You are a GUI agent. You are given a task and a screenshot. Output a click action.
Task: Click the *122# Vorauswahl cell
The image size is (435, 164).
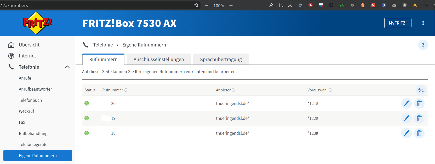(x=313, y=118)
